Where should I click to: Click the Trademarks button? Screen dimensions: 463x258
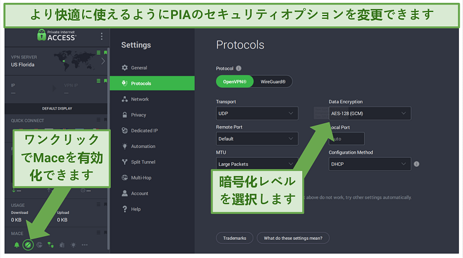click(x=234, y=238)
